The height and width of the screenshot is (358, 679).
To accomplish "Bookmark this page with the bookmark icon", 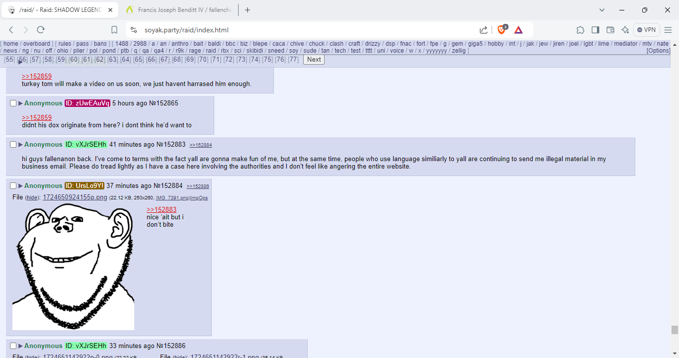I will [x=114, y=30].
